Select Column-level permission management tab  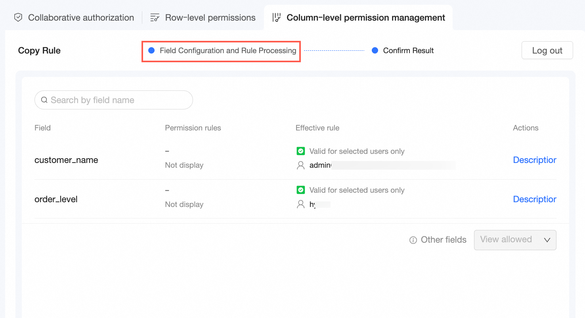[365, 18]
